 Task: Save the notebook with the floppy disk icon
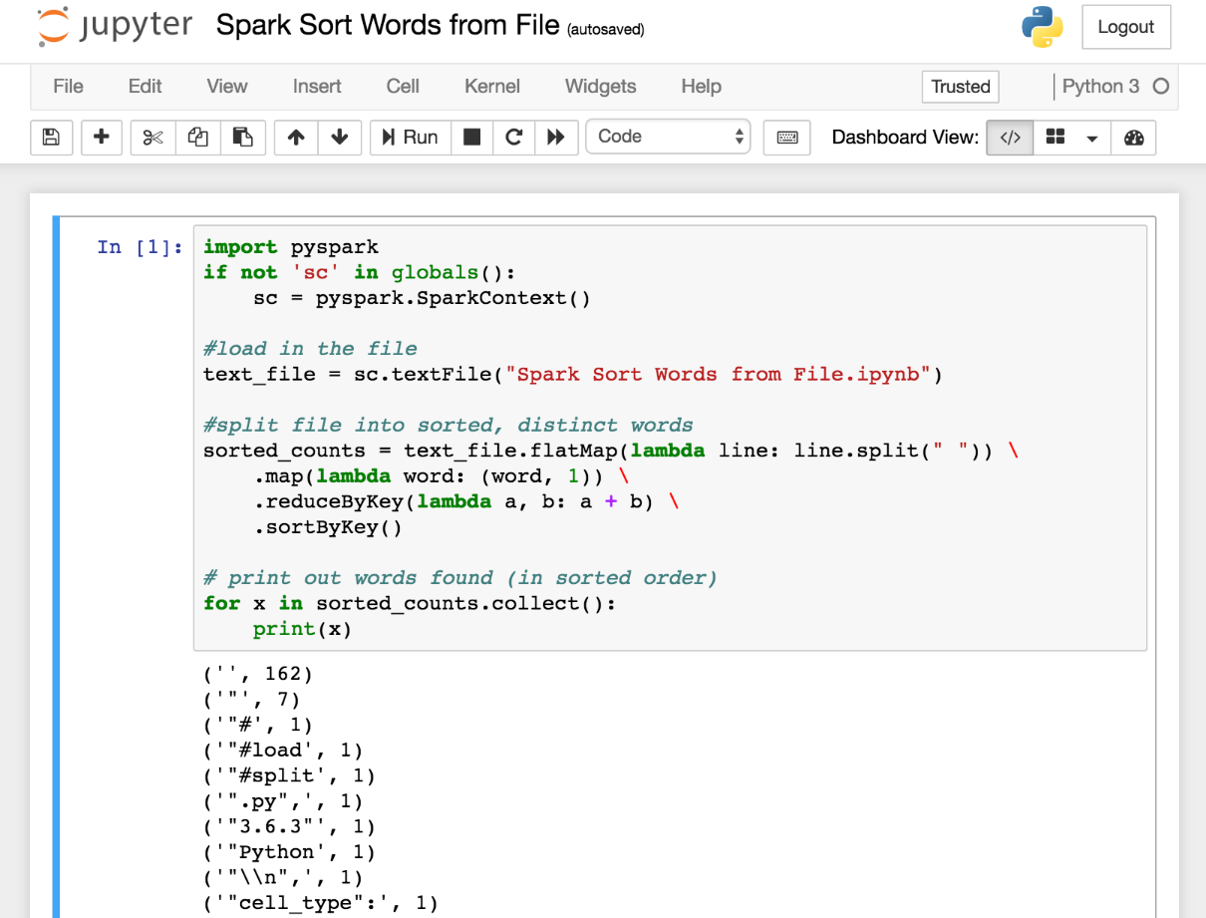click(52, 138)
